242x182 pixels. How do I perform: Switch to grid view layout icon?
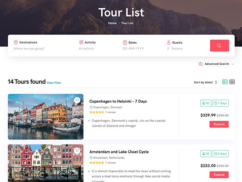(232, 82)
